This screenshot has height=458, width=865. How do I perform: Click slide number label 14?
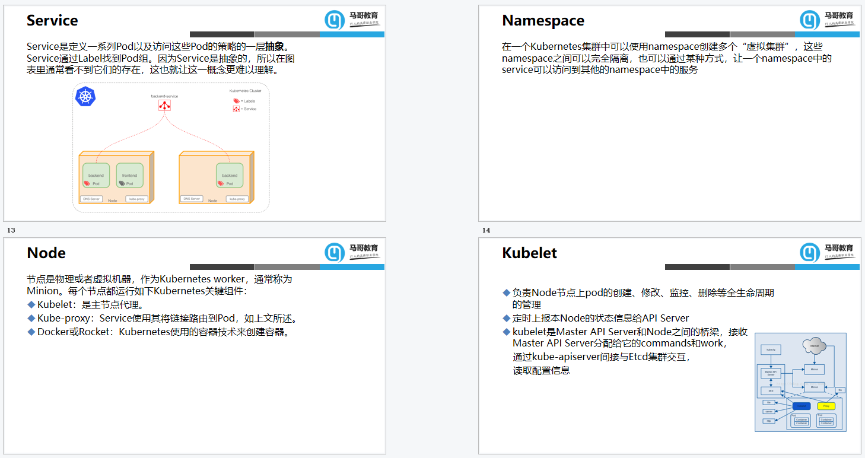(x=486, y=230)
